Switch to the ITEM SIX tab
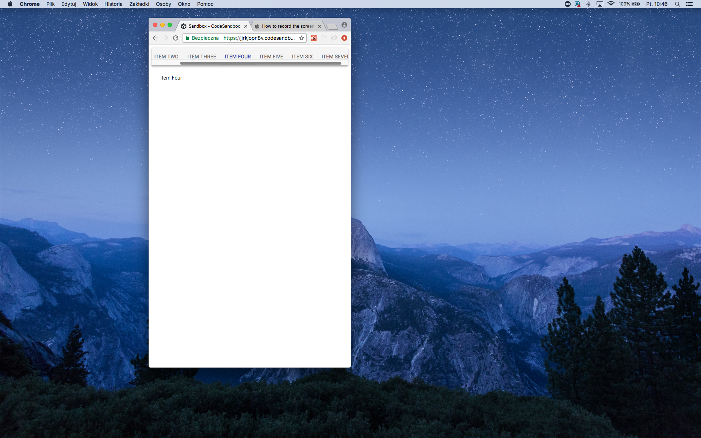This screenshot has width=701, height=438. pyautogui.click(x=302, y=57)
